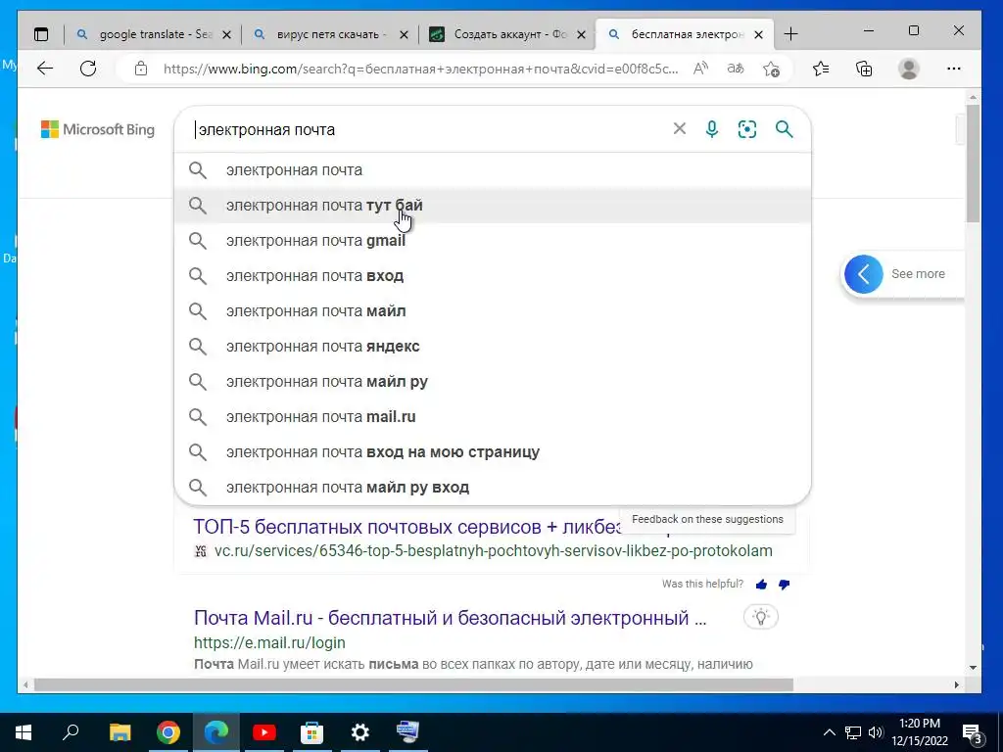Thumbs up the helpful answer
Screen dimensions: 1003x752
pos(761,584)
